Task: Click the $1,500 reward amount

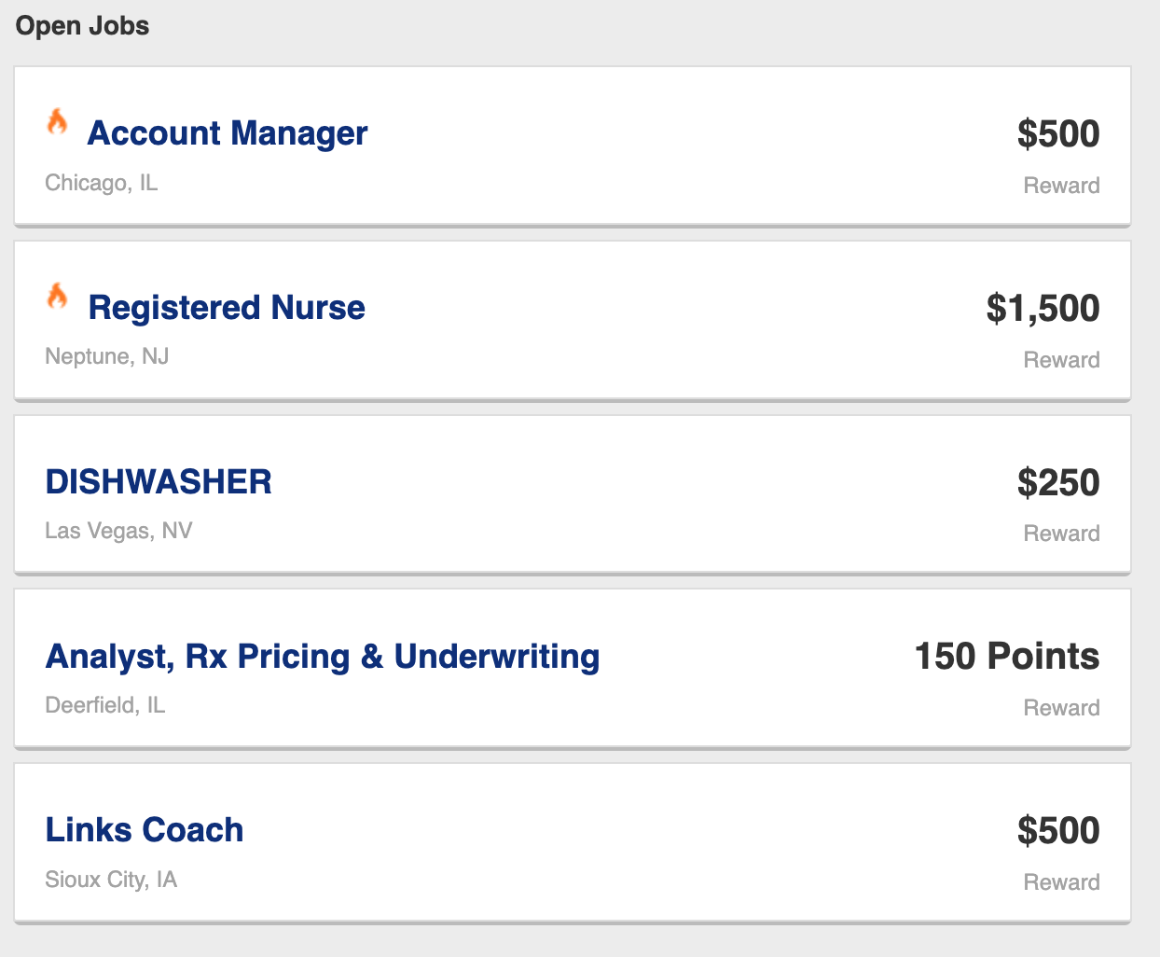Action: point(1043,309)
